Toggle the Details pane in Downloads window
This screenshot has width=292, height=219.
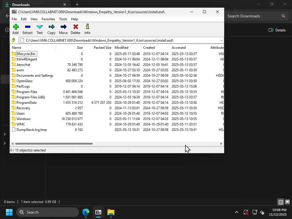[x=277, y=30]
